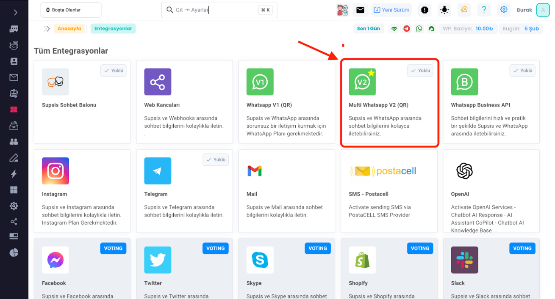Open the Whatsapp Business API icon
The width and height of the screenshot is (555, 299).
[465, 82]
